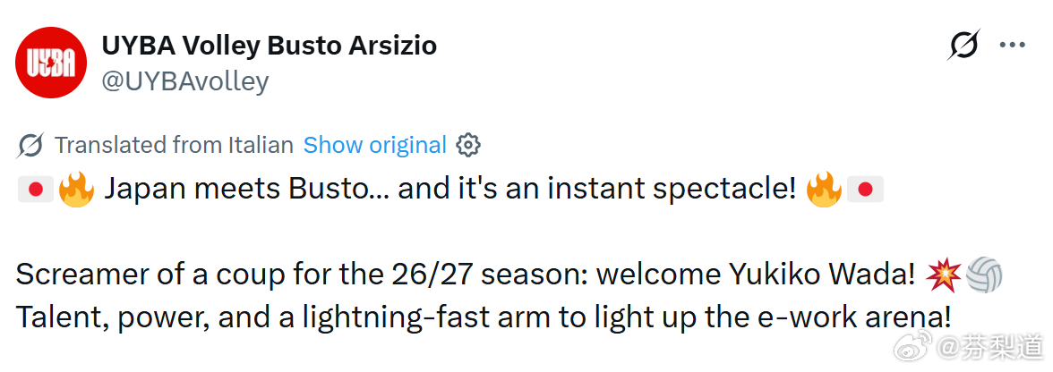Image resolution: width=1053 pixels, height=372 pixels.
Task: Click the volleyball emoji
Action: pyautogui.click(x=985, y=275)
